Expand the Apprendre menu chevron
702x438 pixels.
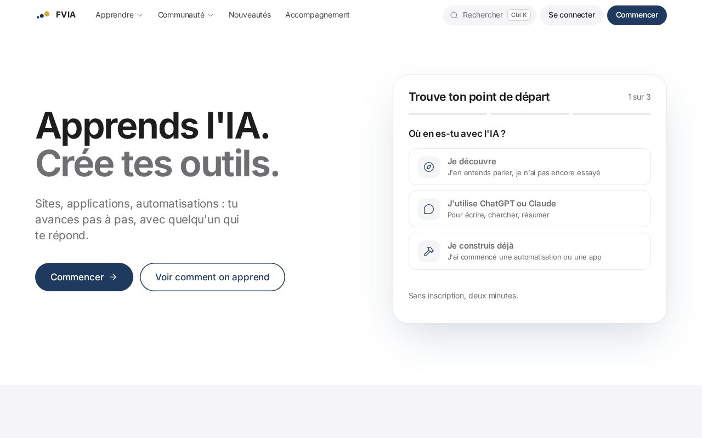(140, 15)
